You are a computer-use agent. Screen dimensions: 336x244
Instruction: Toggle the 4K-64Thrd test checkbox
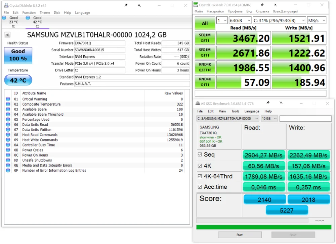pos(200,176)
